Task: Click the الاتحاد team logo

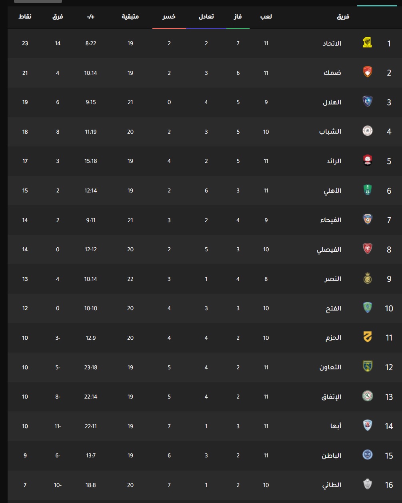Action: tap(367, 43)
